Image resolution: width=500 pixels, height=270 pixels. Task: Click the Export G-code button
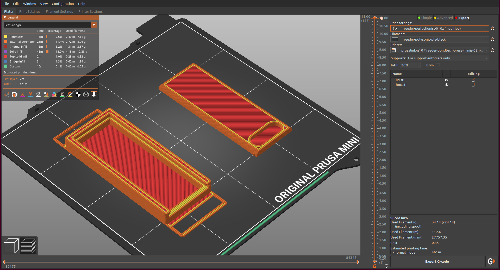(437, 261)
